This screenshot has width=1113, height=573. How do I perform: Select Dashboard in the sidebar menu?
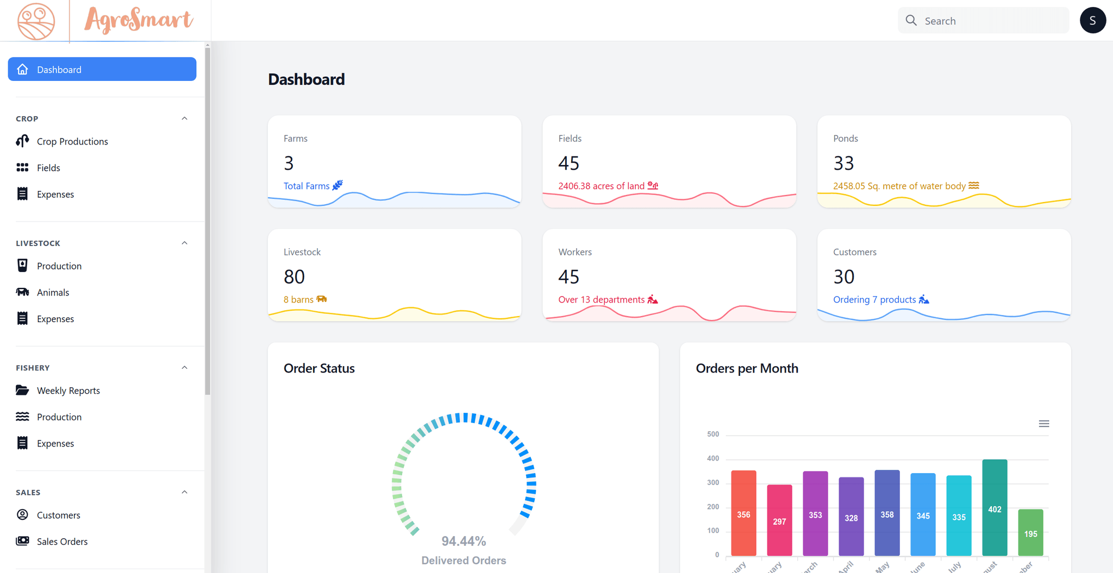pos(102,70)
